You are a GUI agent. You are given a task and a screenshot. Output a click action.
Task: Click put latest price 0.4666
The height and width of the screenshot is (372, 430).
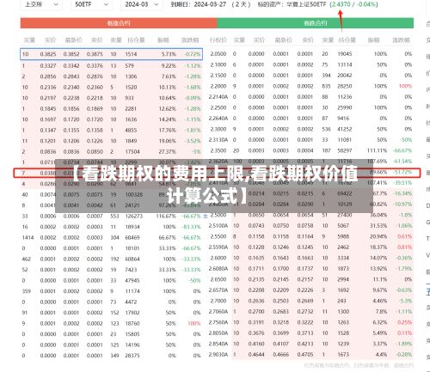pyautogui.click(x=281, y=355)
